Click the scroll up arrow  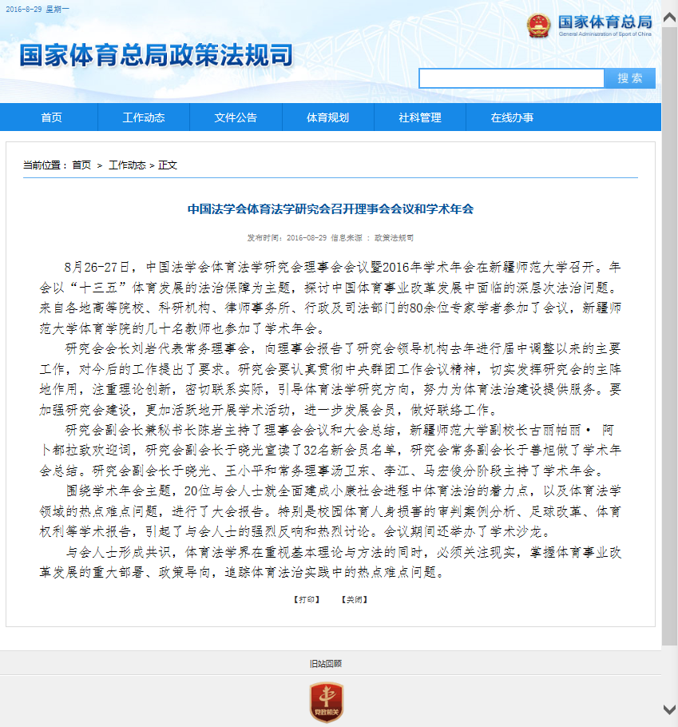(x=670, y=17)
